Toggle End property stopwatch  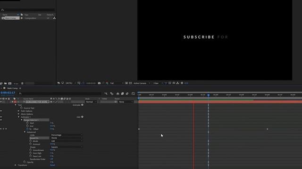(27, 126)
